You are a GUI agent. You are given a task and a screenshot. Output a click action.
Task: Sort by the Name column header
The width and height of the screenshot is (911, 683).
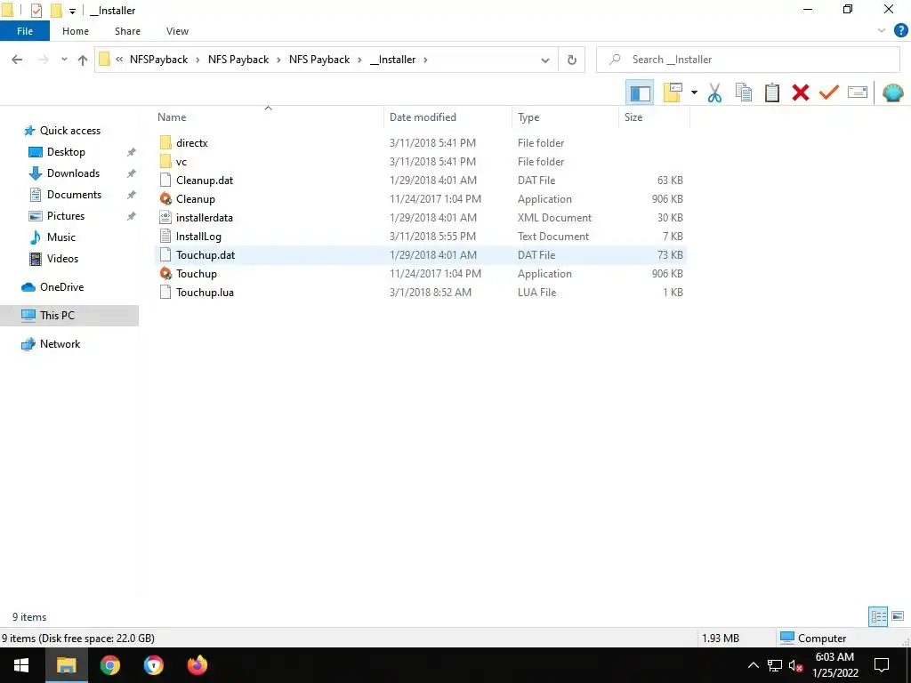(172, 117)
